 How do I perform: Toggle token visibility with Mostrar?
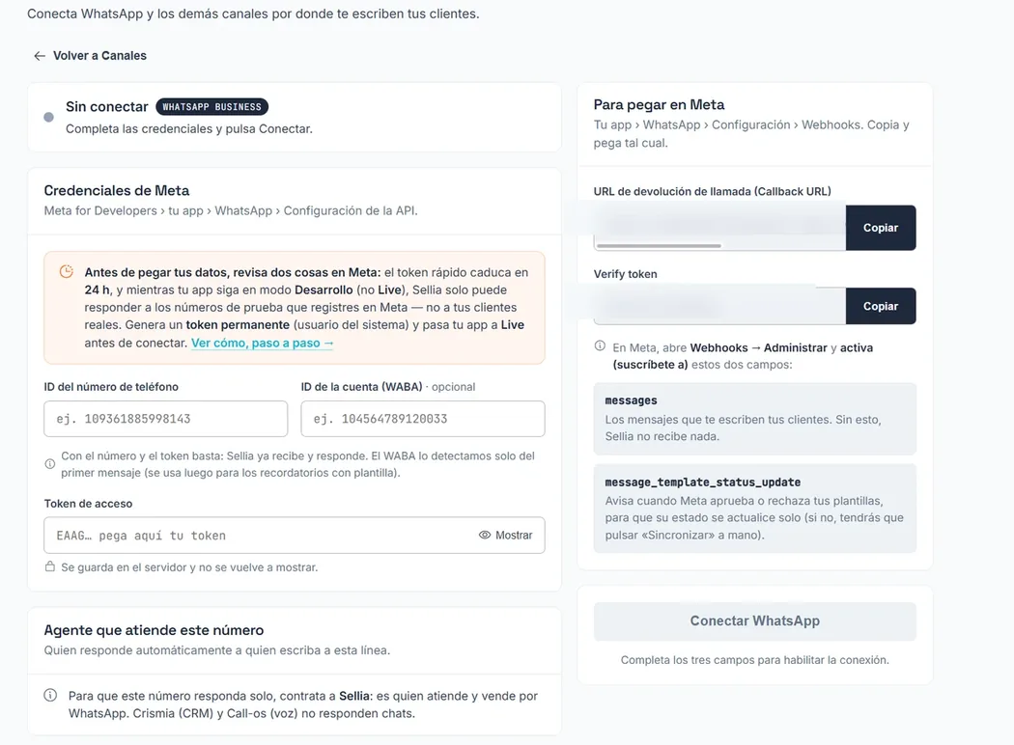[506, 535]
